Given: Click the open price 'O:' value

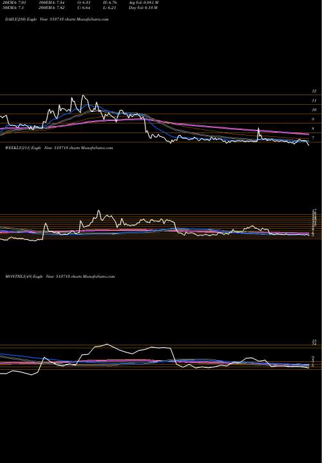Looking at the screenshot, I should (84, 3).
